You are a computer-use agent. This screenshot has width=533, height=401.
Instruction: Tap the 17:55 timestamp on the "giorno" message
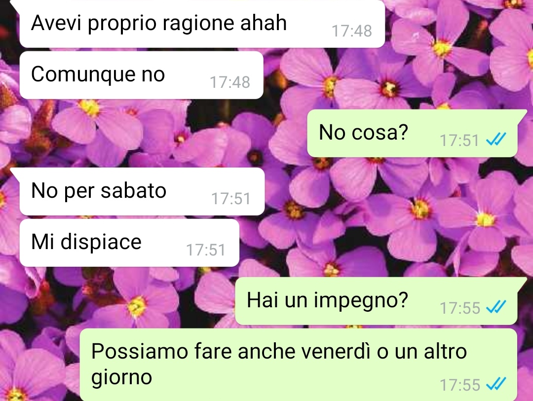click(x=460, y=385)
